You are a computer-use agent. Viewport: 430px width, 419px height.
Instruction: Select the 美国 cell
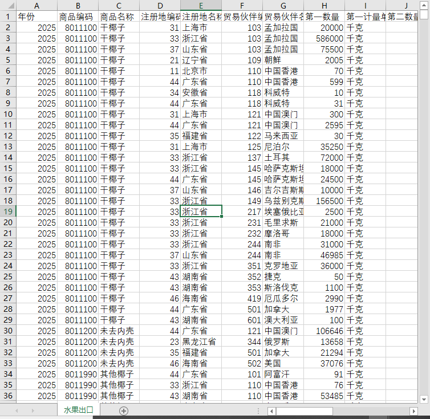pyautogui.click(x=283, y=363)
